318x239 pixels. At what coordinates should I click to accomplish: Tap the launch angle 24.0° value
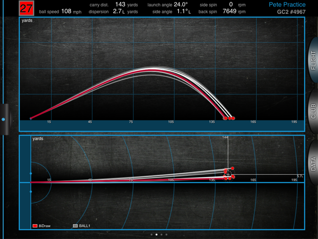pos(180,4)
